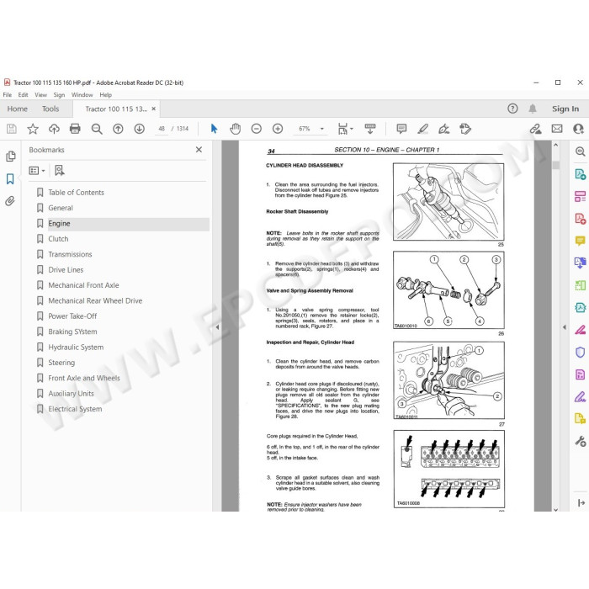Open the bookmarks options dropdown
The image size is (589, 589).
click(37, 171)
